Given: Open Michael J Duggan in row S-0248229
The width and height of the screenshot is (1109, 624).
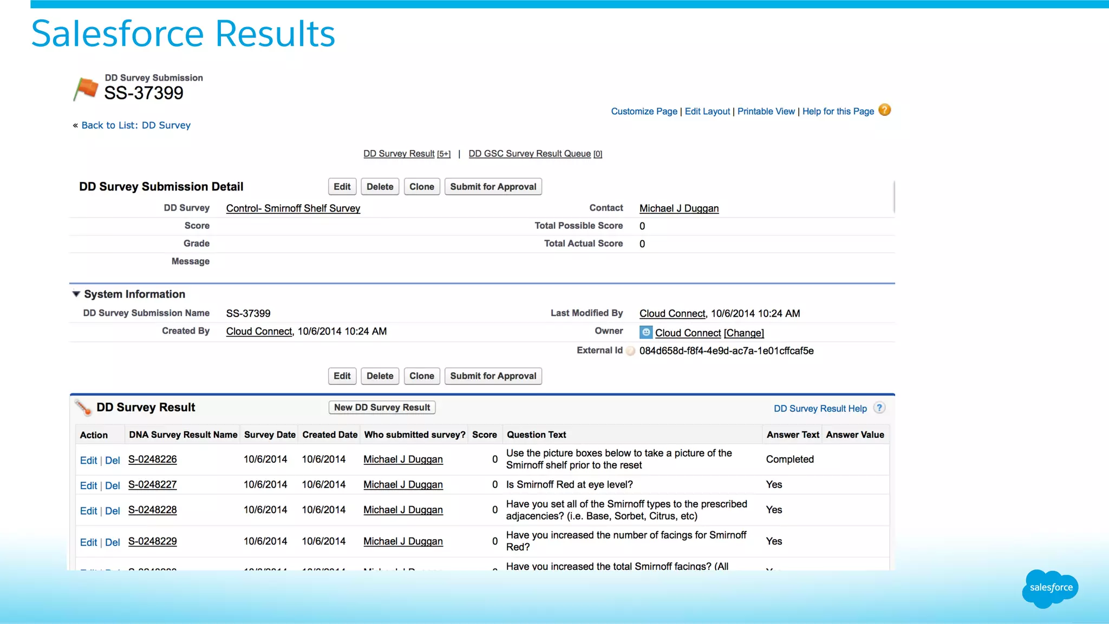Looking at the screenshot, I should 403,541.
